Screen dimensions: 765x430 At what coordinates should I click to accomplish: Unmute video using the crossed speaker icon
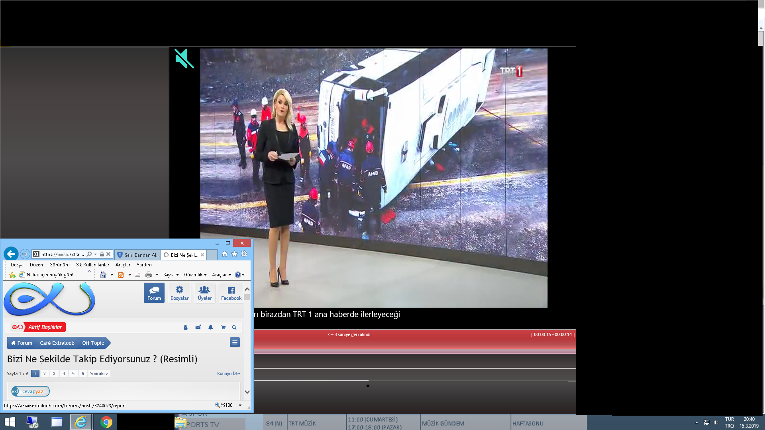click(x=184, y=59)
